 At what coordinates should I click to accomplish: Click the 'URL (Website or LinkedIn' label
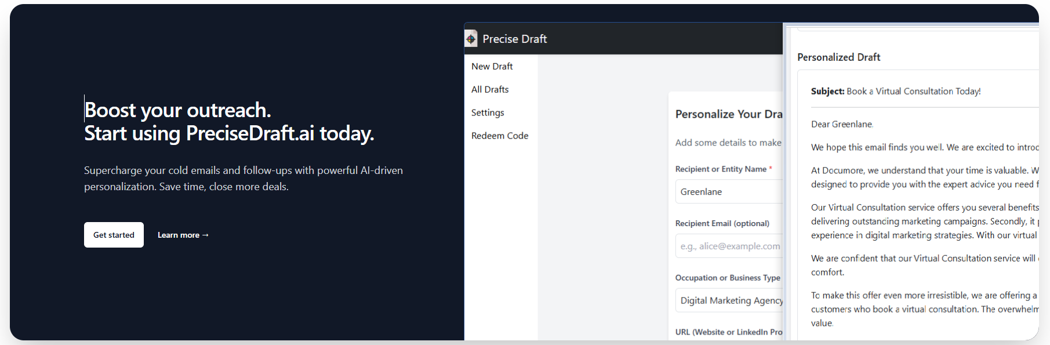729,332
